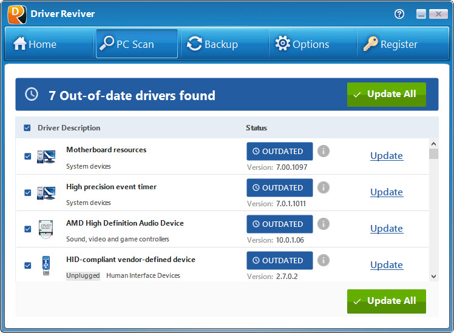Image resolution: width=454 pixels, height=333 pixels.
Task: Click the scrollbar down arrow
Action: point(433,277)
